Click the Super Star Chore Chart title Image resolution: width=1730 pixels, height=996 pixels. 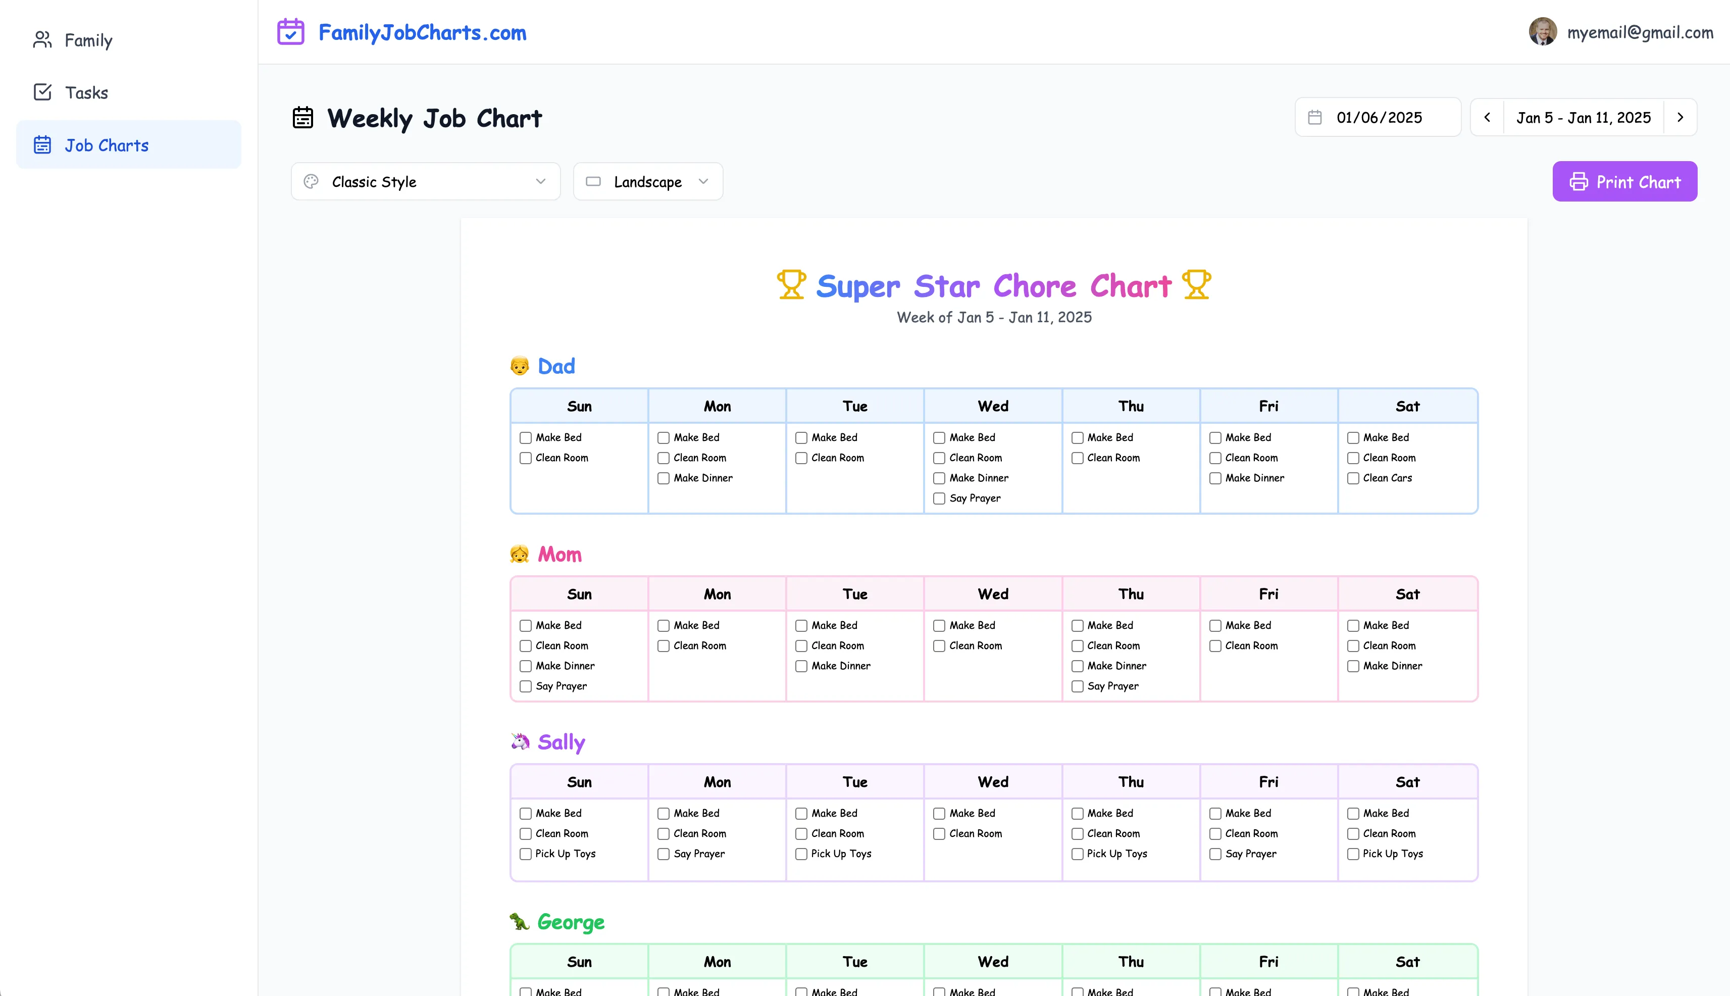(x=994, y=285)
